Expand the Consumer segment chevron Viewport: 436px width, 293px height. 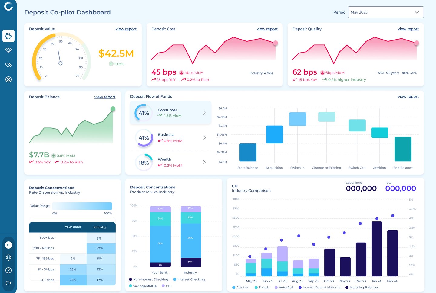point(204,113)
